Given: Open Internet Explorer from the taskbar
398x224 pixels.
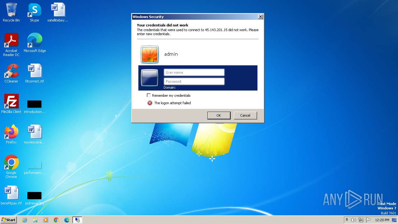Looking at the screenshot, I should pyautogui.click(x=25, y=220).
